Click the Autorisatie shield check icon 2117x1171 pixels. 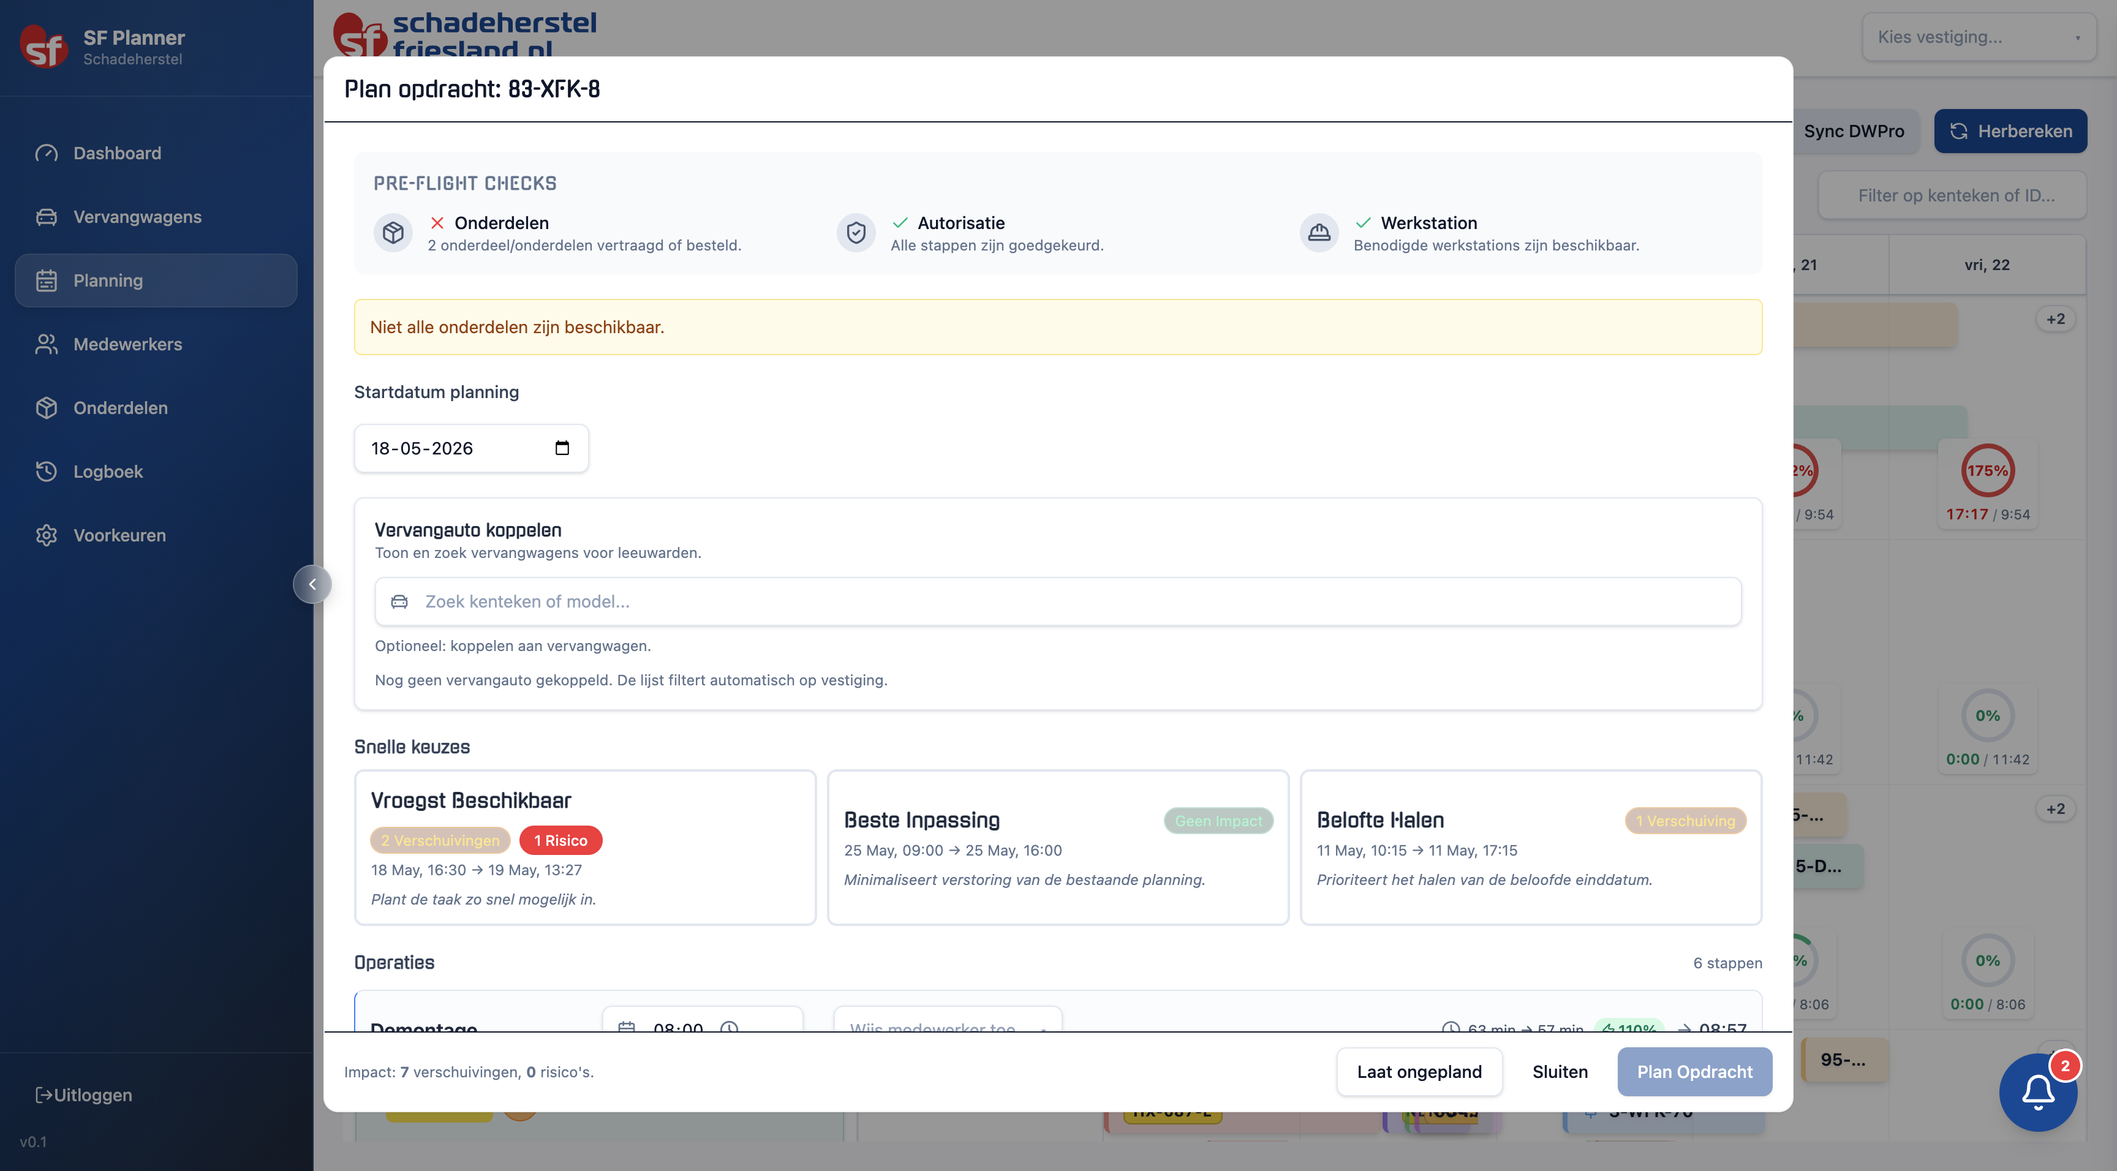pos(856,233)
